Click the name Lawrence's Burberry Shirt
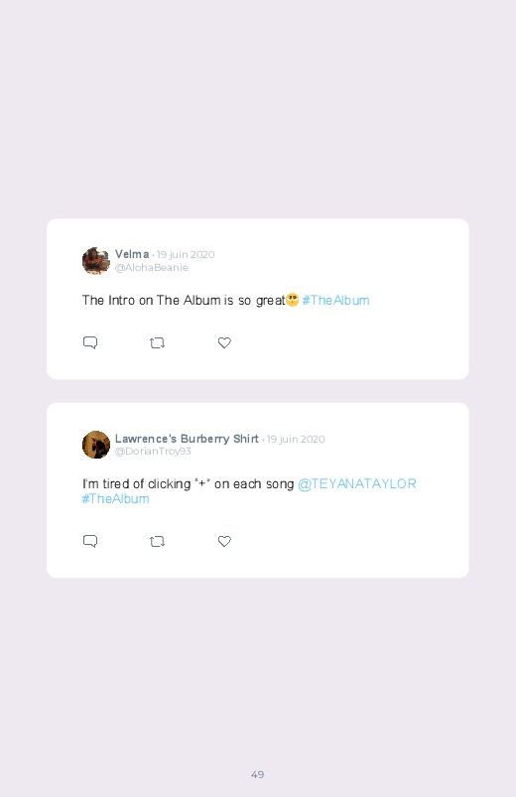 point(187,439)
